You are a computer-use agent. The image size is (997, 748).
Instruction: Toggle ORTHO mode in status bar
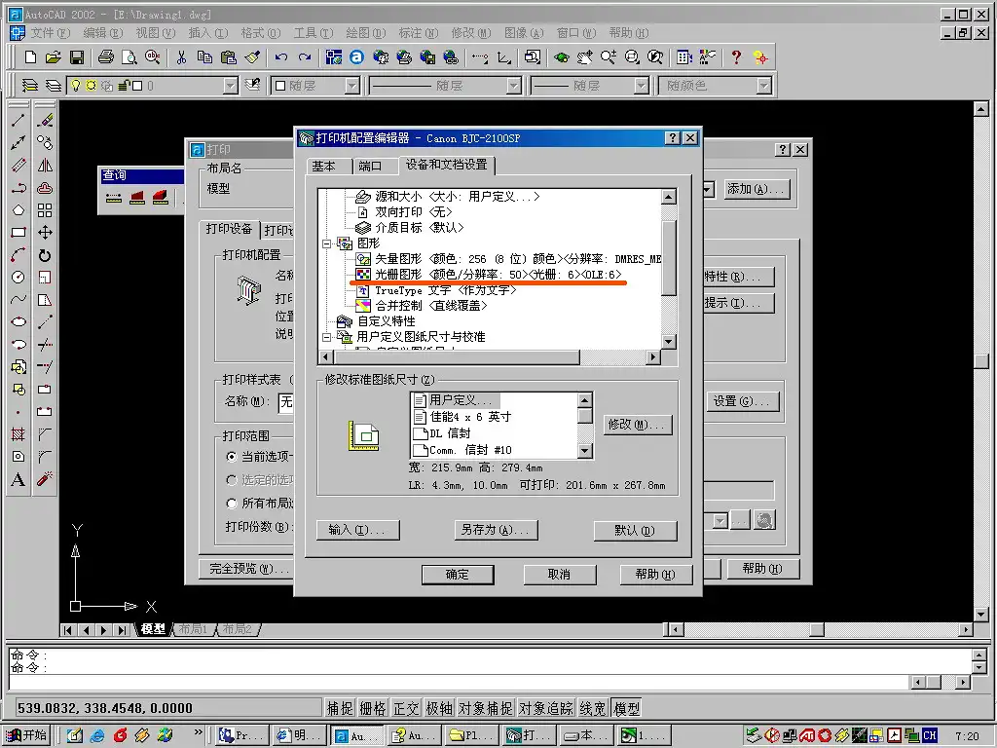406,708
